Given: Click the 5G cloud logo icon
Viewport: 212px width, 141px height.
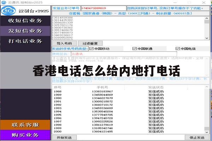Looking at the screenshot, I should 8,11.
